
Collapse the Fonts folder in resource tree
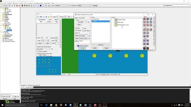pos(1,21)
